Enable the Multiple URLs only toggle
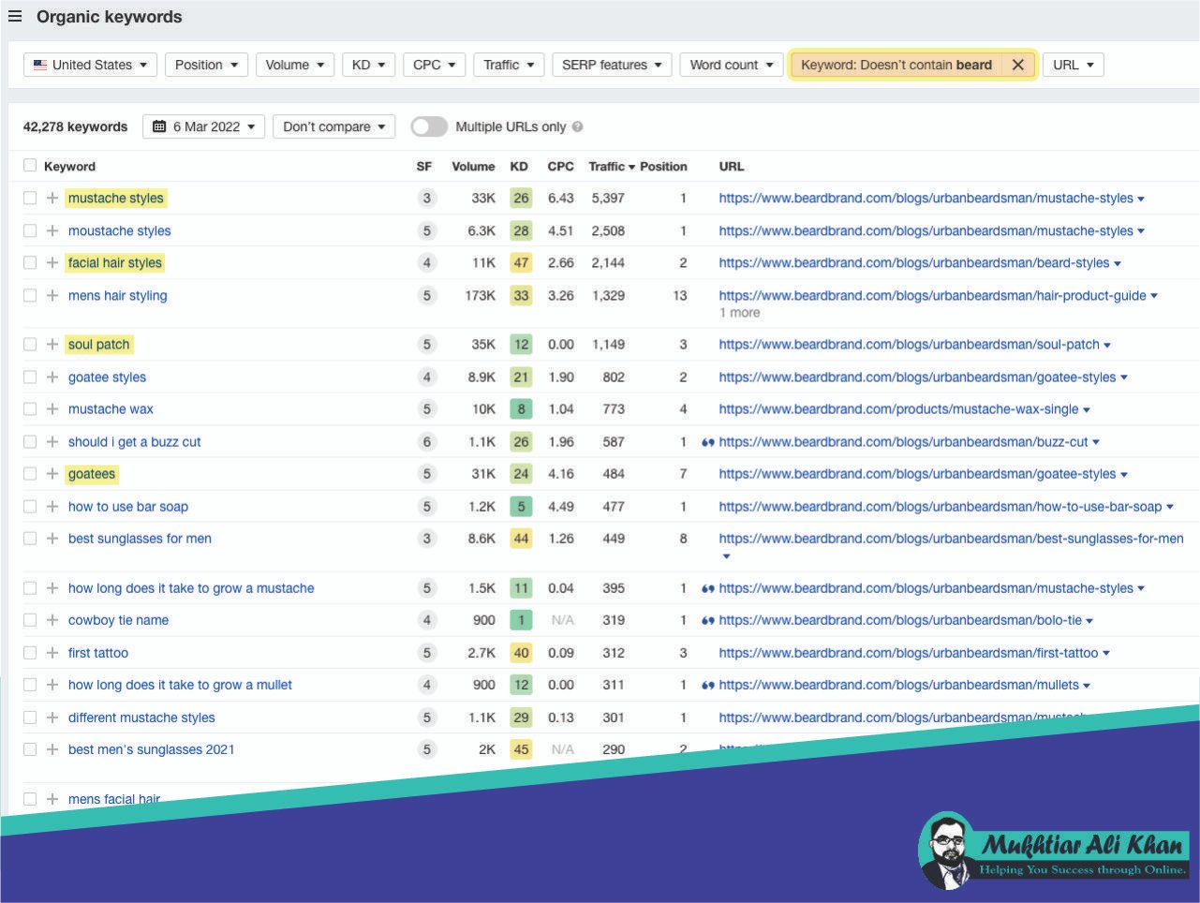The image size is (1200, 903). pos(429,126)
